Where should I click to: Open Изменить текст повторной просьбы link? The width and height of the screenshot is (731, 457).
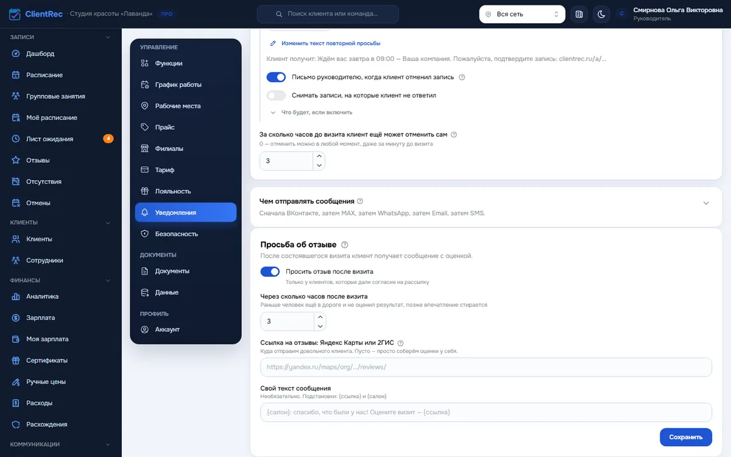[331, 43]
